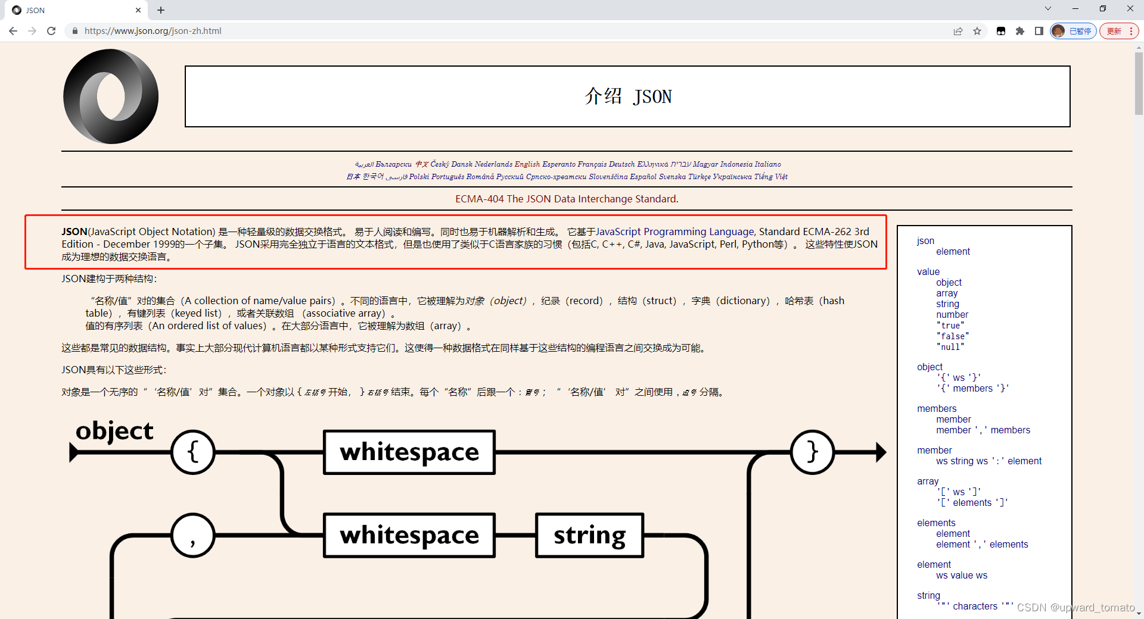Switch language to Italiano
The width and height of the screenshot is (1144, 619).
click(x=768, y=164)
